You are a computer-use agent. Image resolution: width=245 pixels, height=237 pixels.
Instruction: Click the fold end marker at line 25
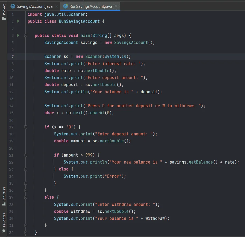coord(26,183)
